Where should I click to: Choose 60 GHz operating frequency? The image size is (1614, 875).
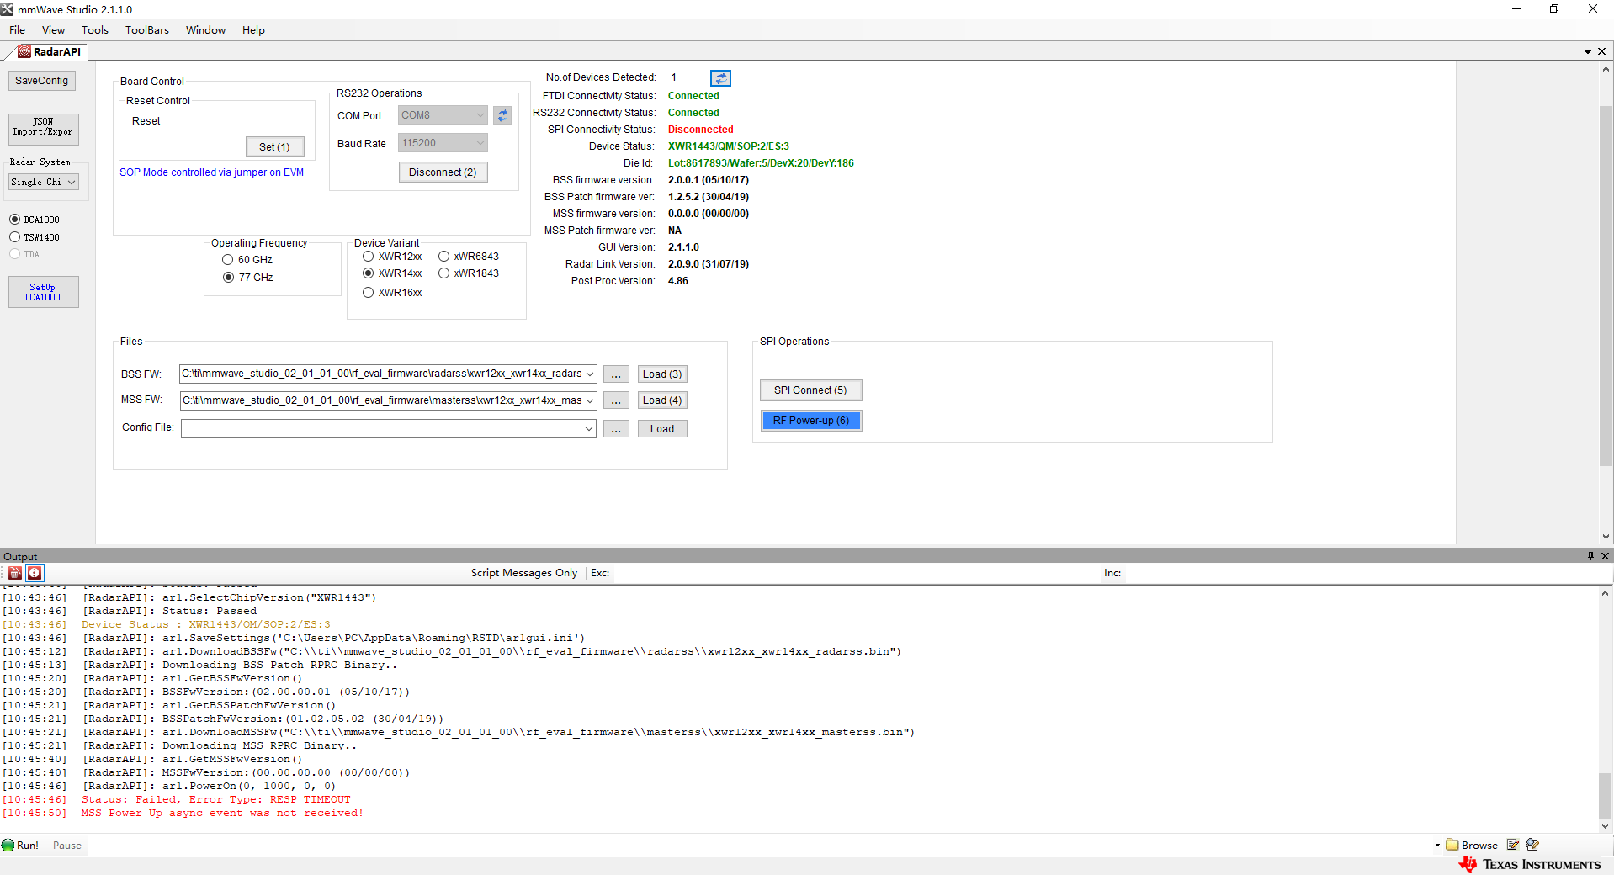pos(227,260)
